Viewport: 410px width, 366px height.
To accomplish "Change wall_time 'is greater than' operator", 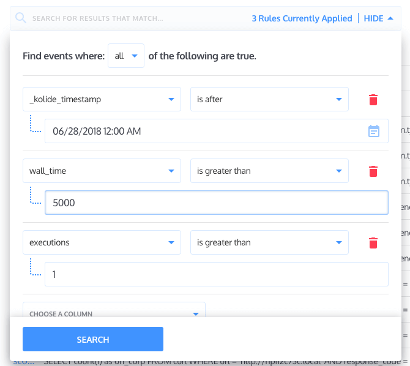I will 269,171.
